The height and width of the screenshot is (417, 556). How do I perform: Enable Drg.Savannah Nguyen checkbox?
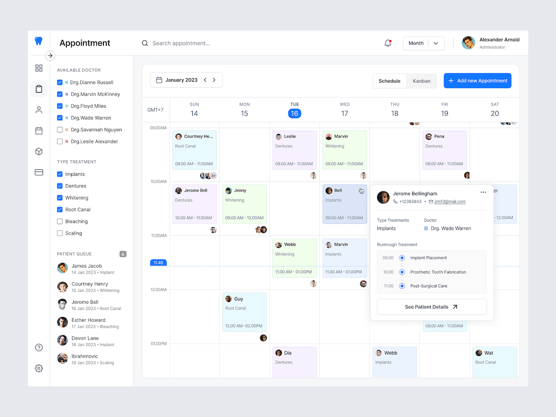coord(60,129)
